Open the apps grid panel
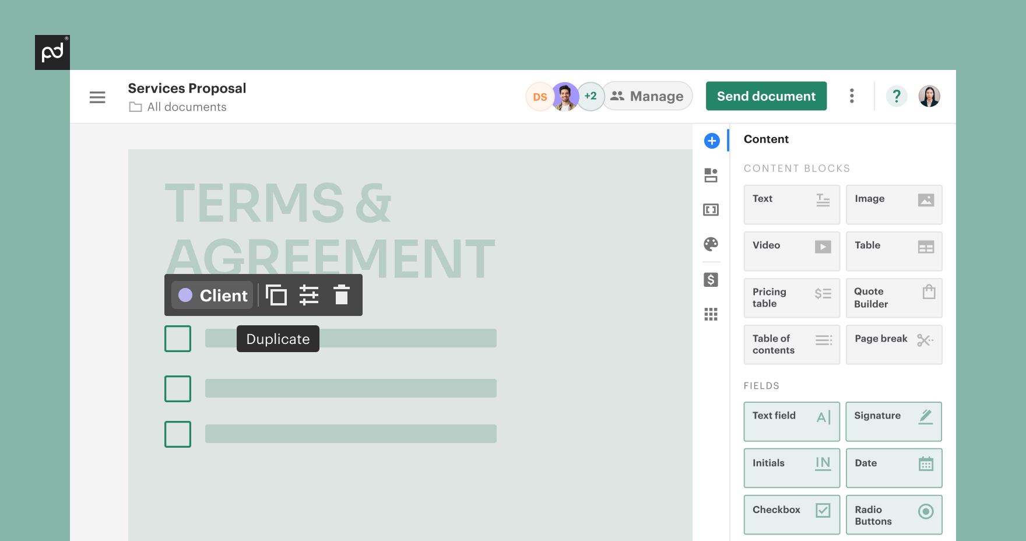The height and width of the screenshot is (541, 1026). [x=711, y=315]
